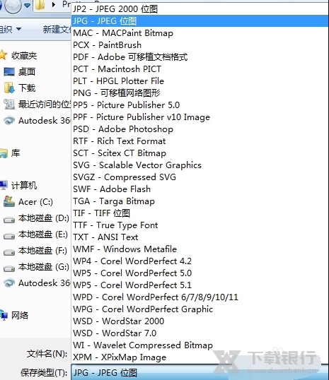Pick PPF - Picture Publisher v10 Image
Viewport: 329px width, 380px height.
click(200, 117)
